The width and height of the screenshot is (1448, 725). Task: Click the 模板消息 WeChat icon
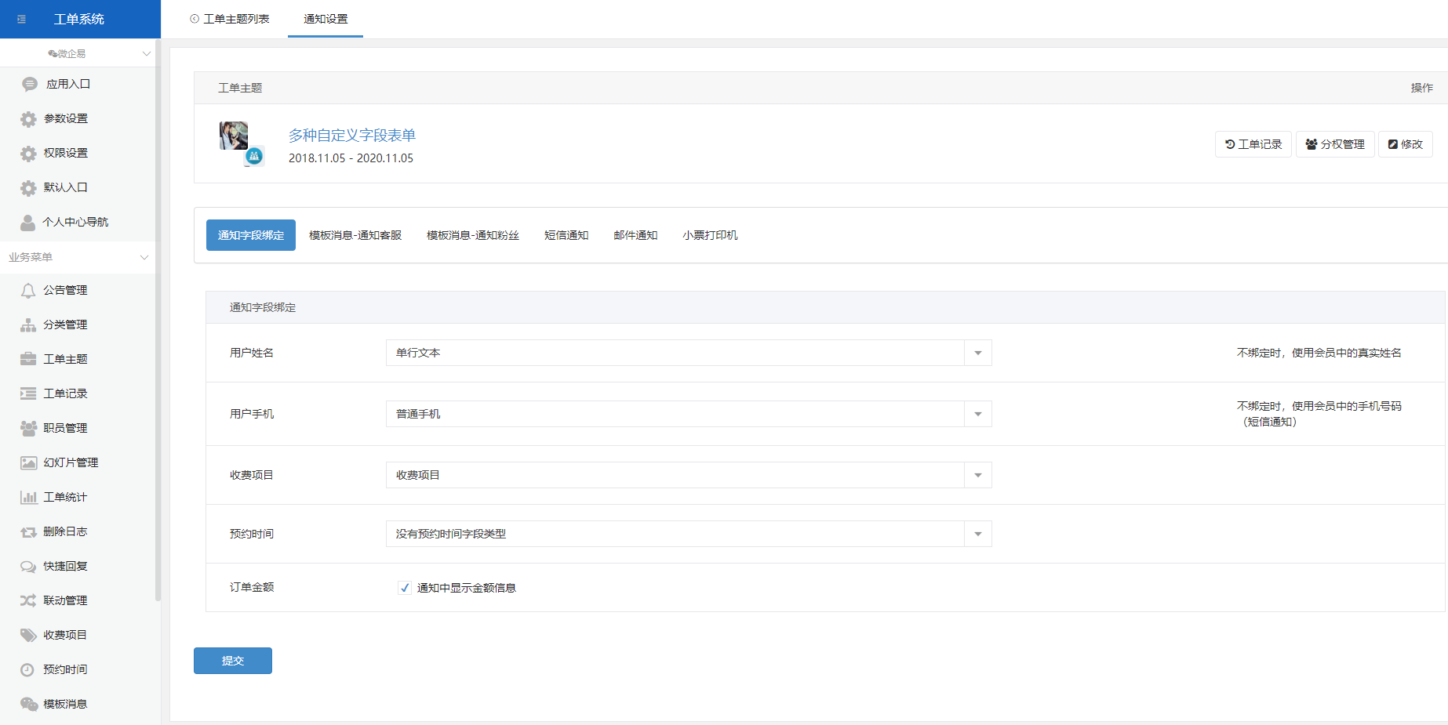[x=29, y=704]
